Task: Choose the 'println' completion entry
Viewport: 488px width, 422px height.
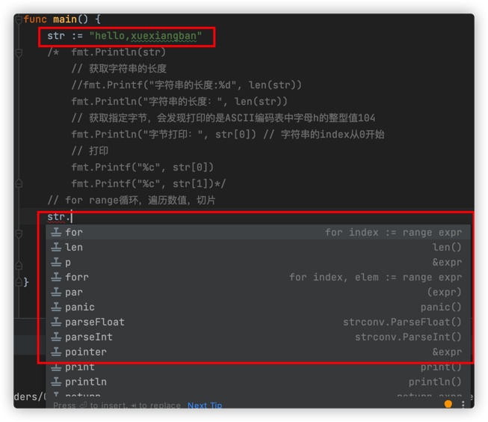Action: (x=258, y=382)
